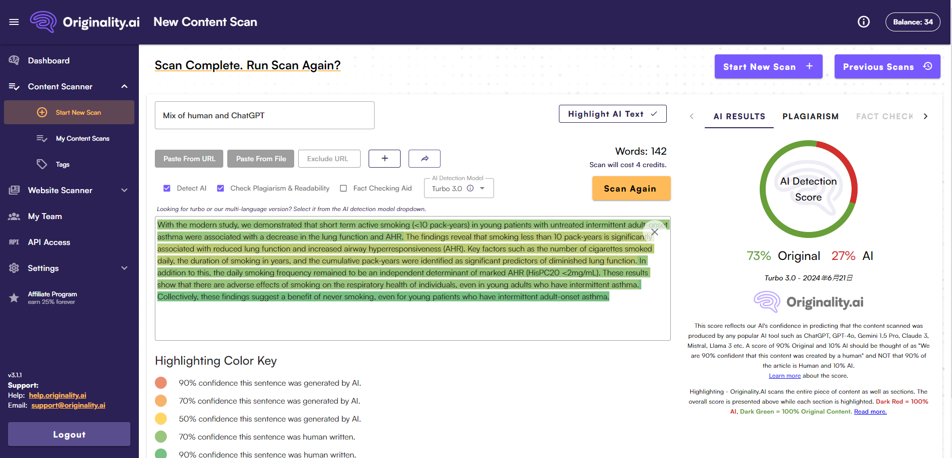Viewport: 952px width, 458px height.
Task: Collapse the Content Scanner section
Action: tap(124, 86)
